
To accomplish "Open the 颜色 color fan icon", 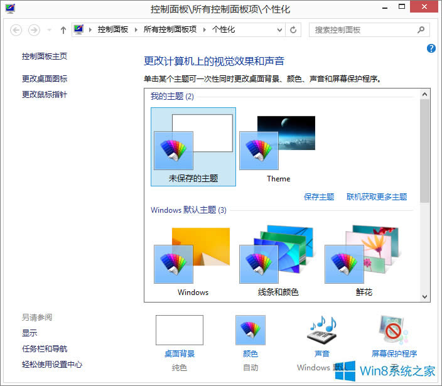I will point(251,330).
